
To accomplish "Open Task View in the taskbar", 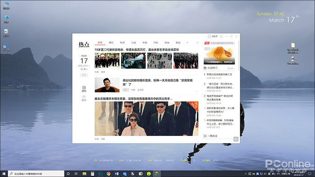I will [76, 173].
